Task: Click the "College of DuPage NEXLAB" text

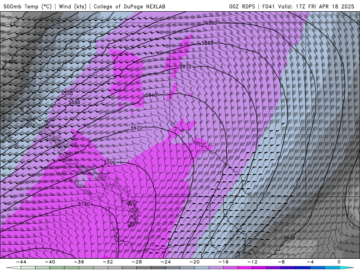Action: click(129, 6)
